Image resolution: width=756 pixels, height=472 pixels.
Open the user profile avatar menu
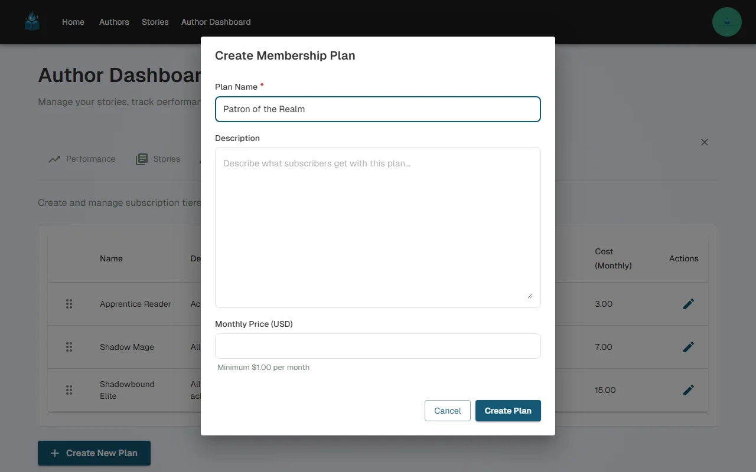(726, 21)
